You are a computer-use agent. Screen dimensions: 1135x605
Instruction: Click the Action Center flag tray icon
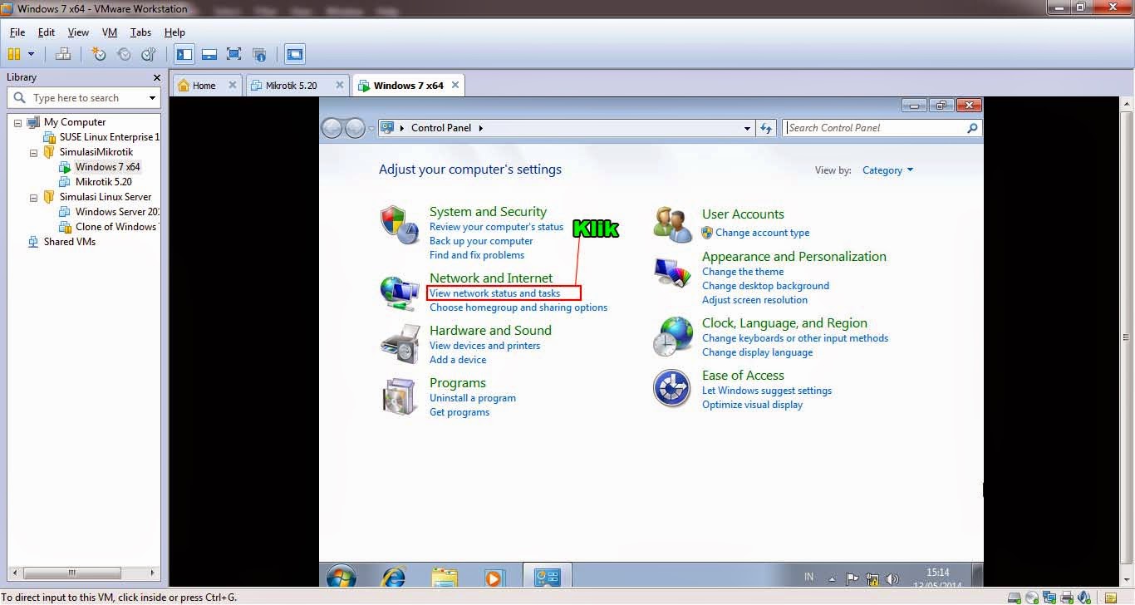852,578
